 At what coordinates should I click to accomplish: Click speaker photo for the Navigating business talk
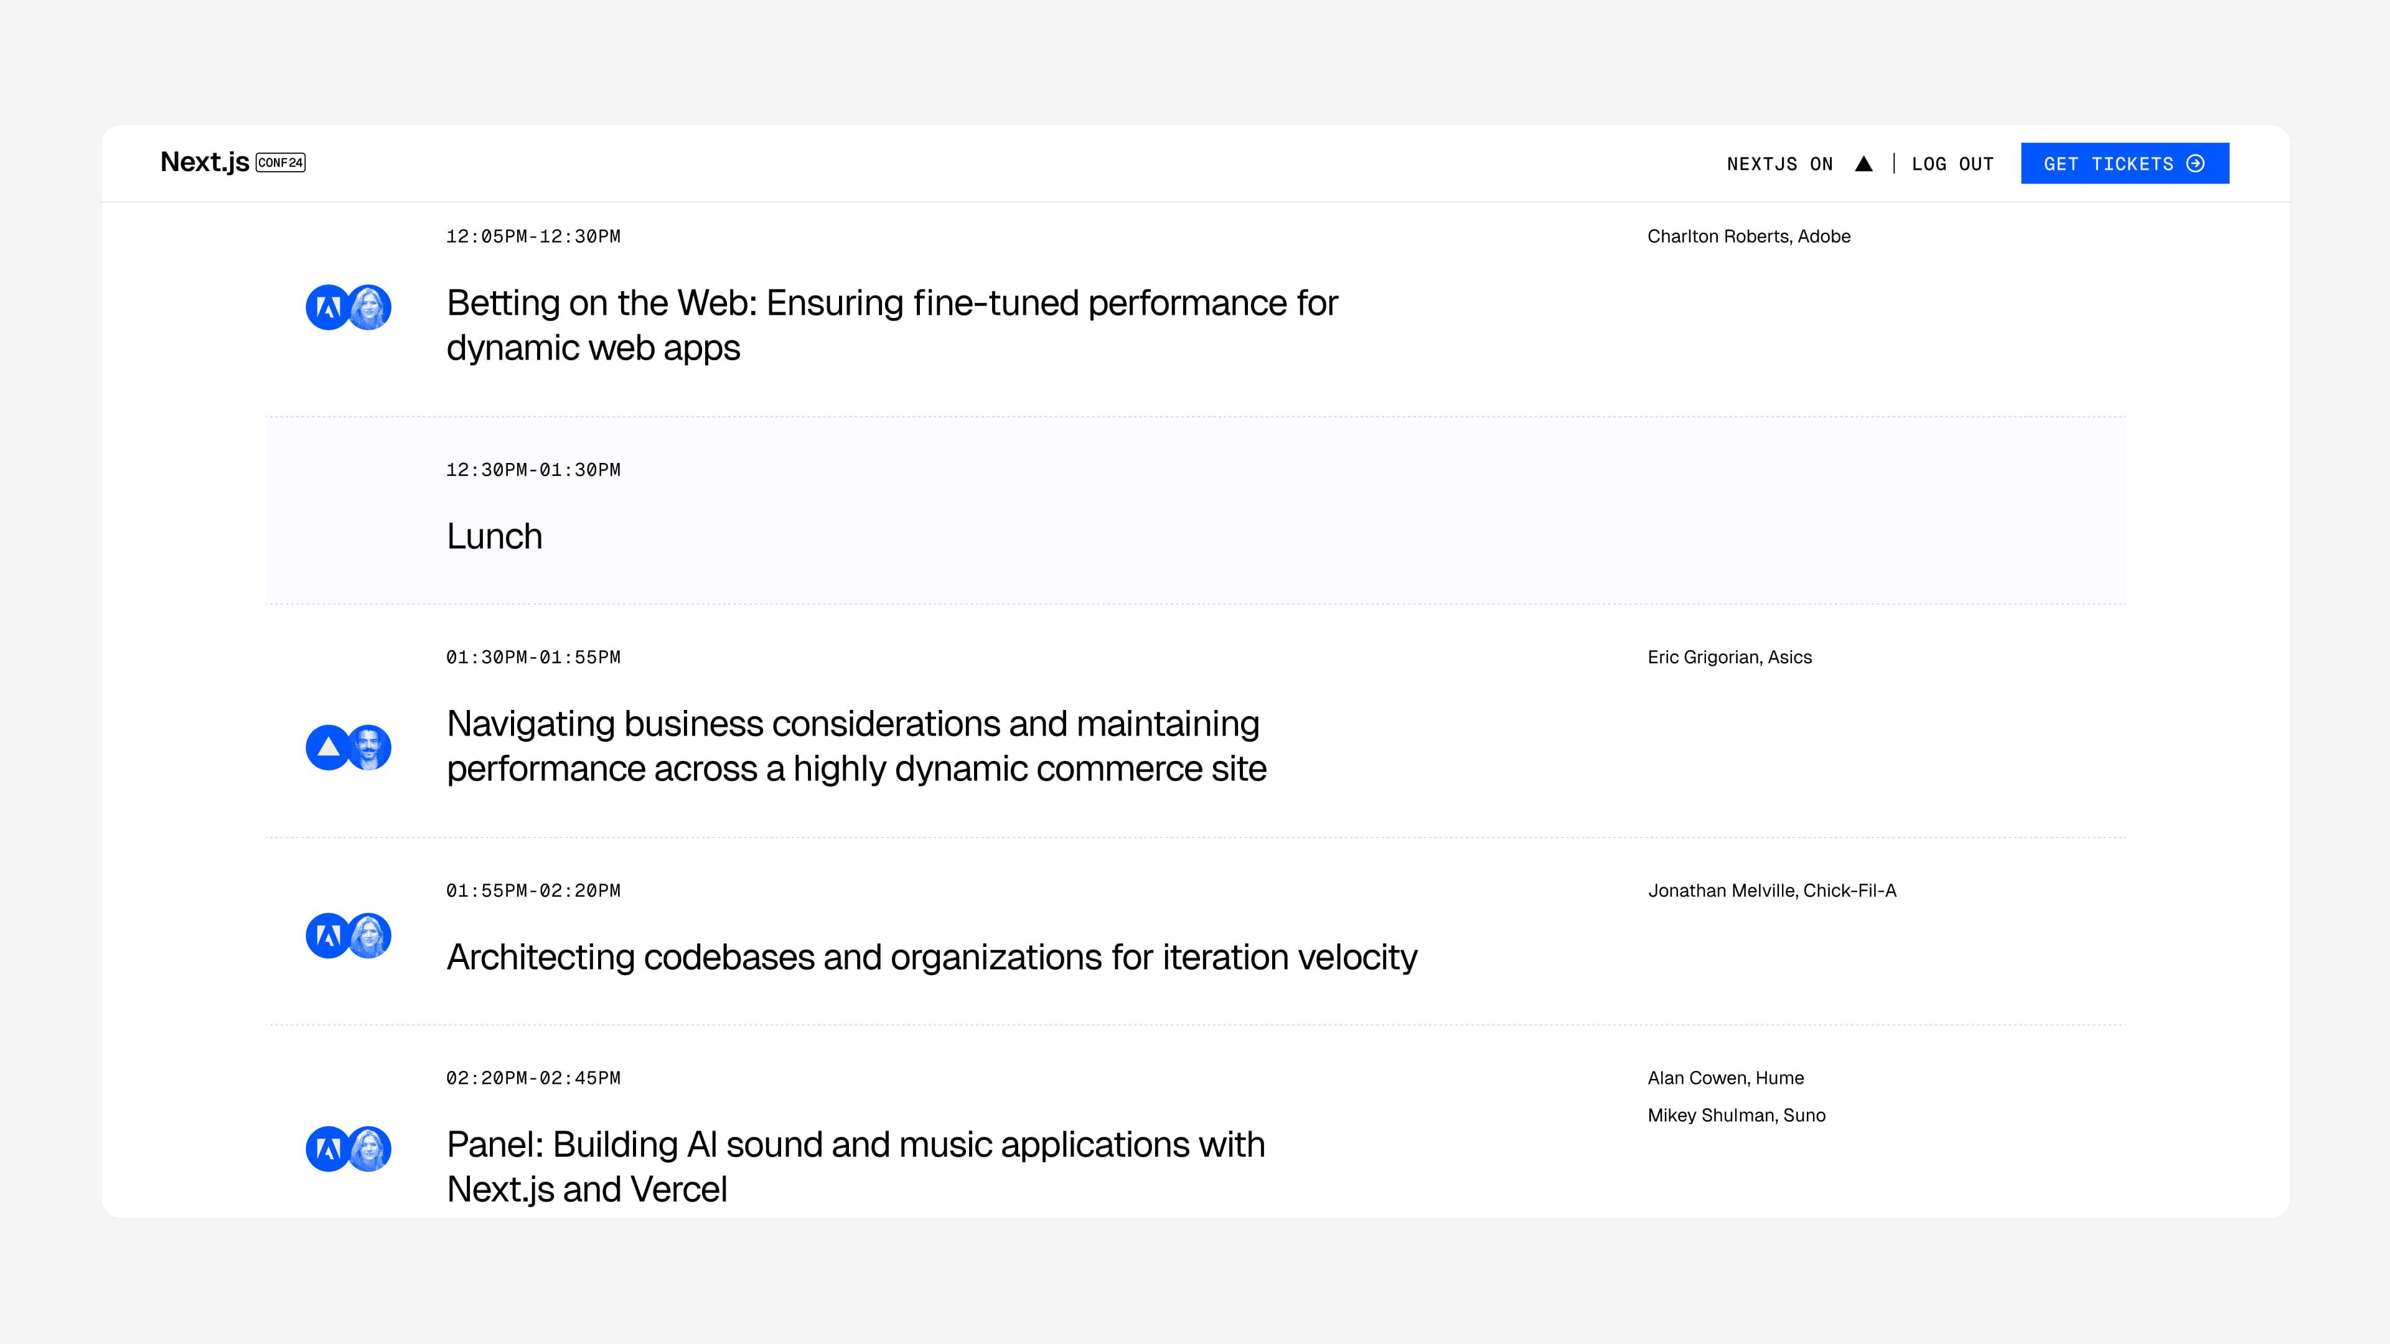[370, 747]
